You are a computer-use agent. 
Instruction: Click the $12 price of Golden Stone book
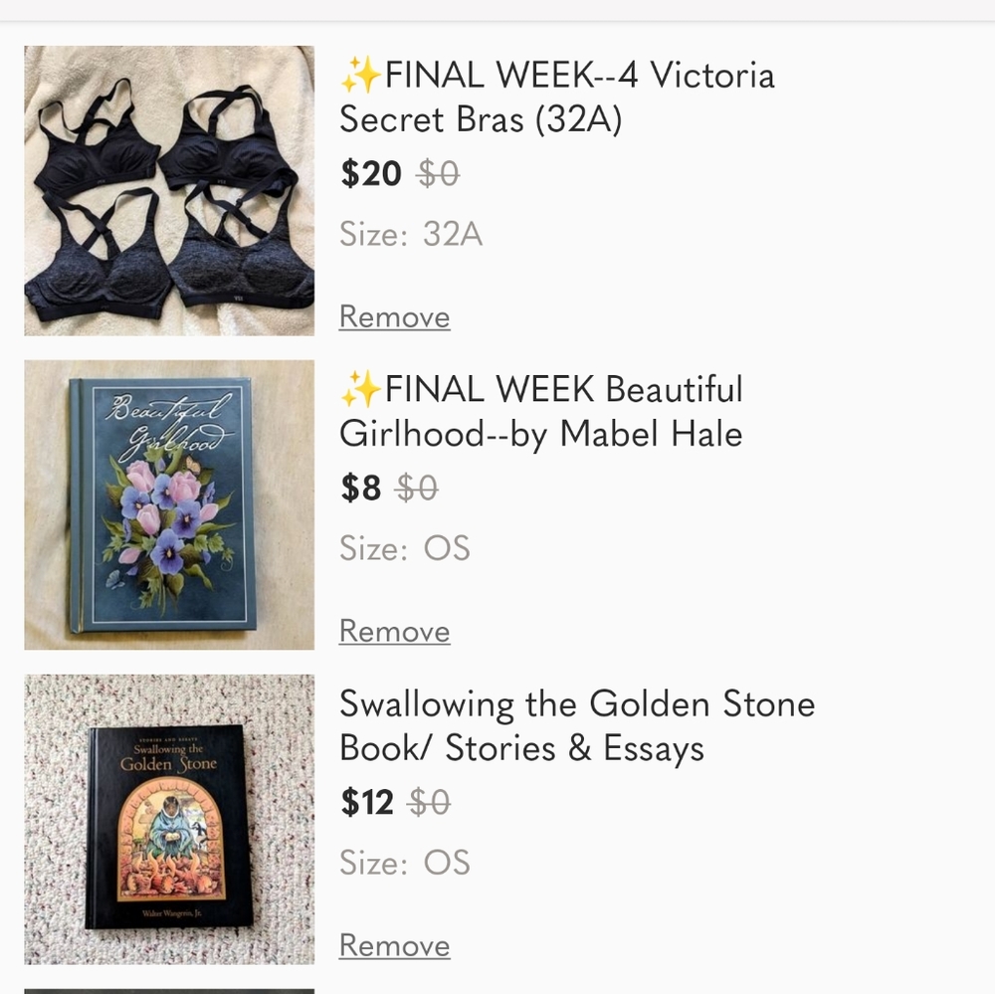367,803
